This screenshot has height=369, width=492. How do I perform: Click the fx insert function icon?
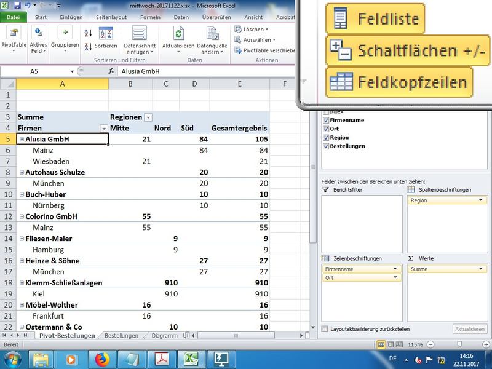(x=111, y=71)
